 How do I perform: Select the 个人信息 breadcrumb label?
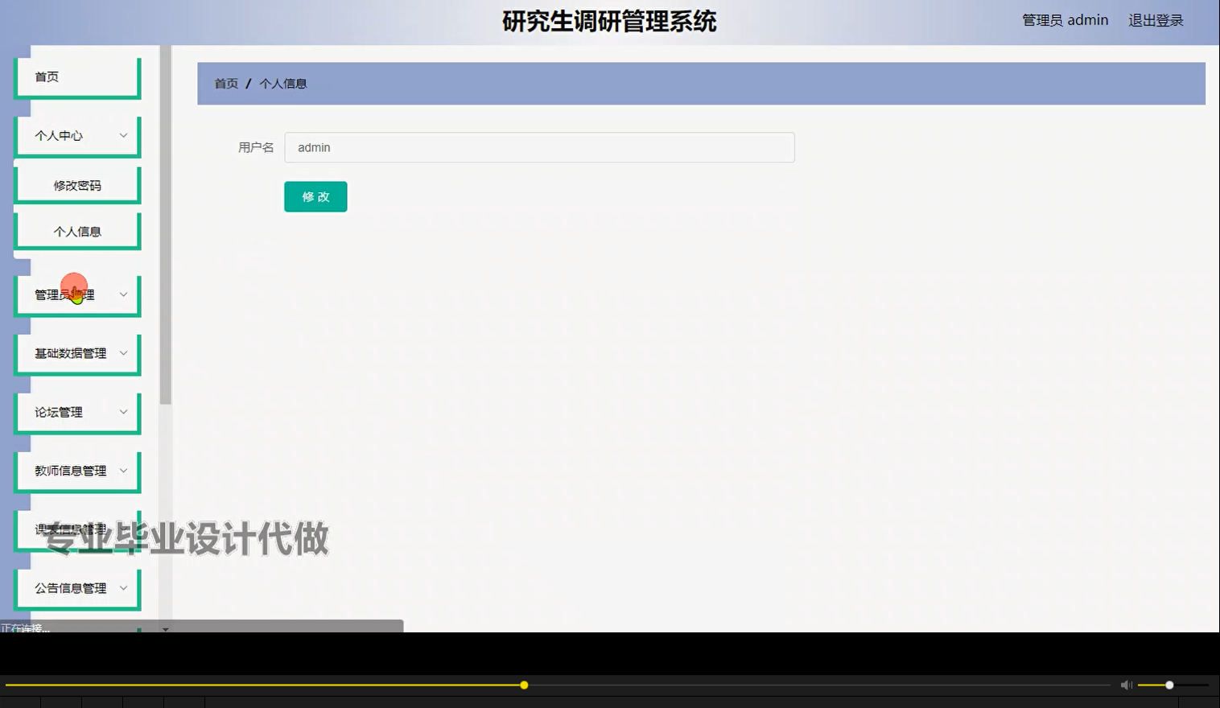tap(283, 83)
